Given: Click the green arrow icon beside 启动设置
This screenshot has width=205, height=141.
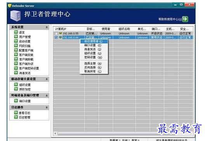Looking at the screenshot, I should click(x=16, y=41).
